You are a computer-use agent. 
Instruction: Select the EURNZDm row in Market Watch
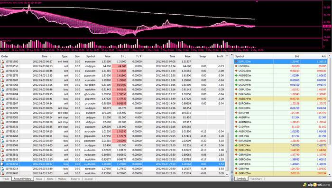281,150
